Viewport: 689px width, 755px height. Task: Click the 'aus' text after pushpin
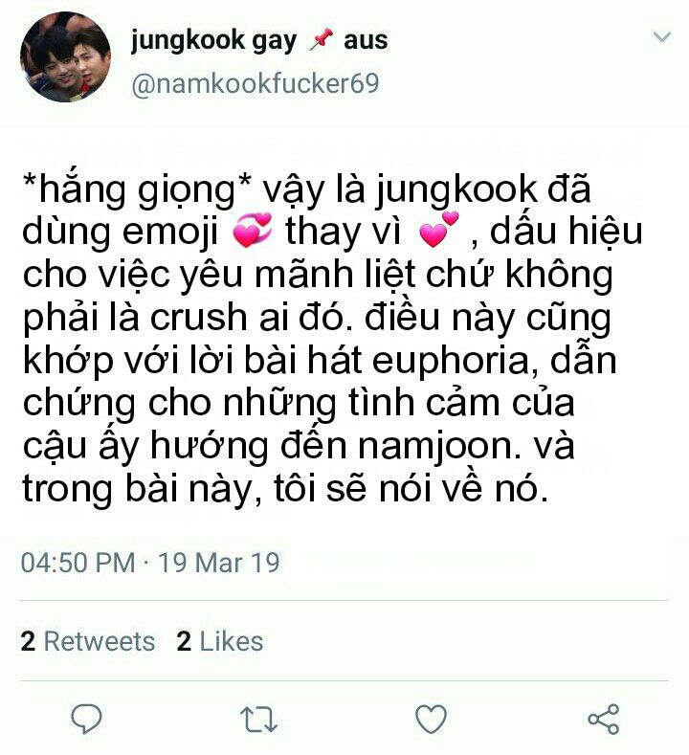(x=366, y=40)
